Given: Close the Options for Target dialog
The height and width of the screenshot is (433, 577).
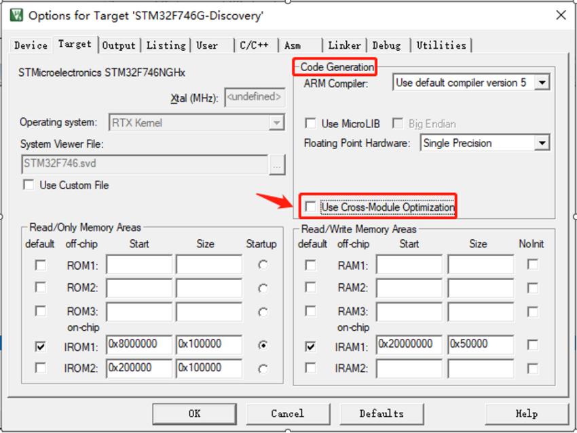Looking at the screenshot, I should pos(560,15).
